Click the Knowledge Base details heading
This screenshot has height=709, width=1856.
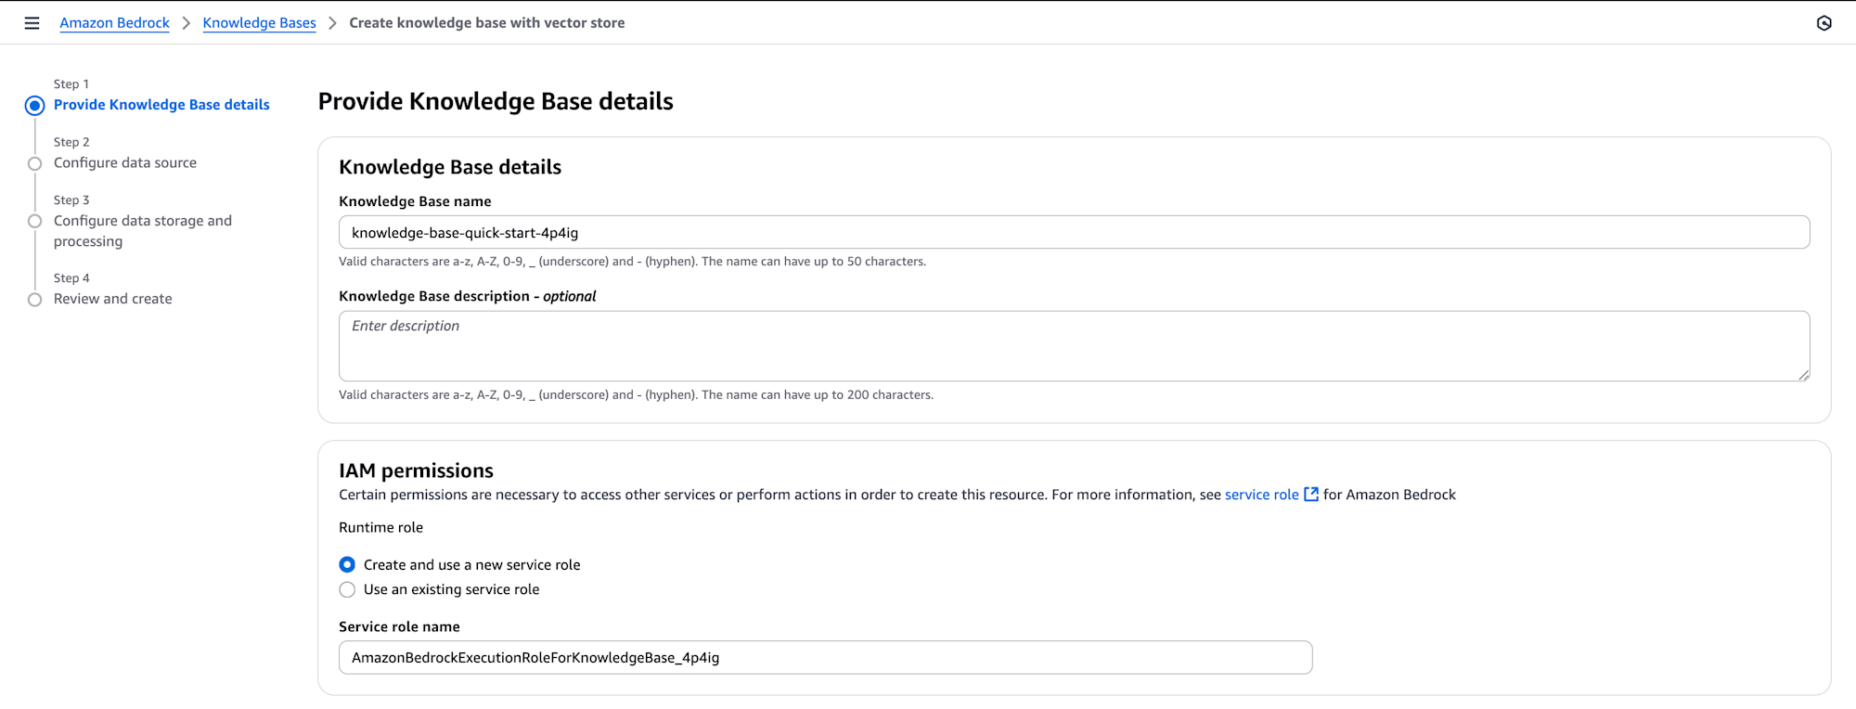tap(450, 167)
